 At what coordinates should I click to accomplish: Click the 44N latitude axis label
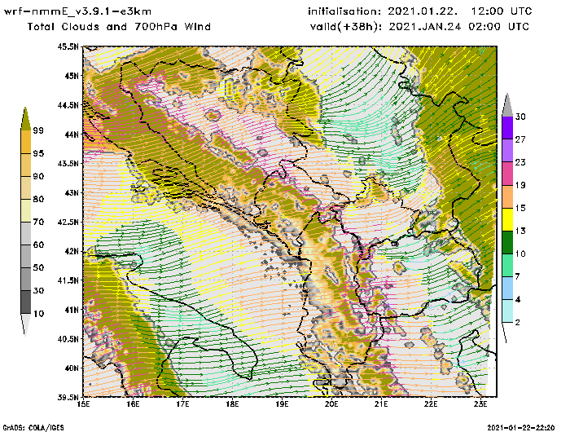pyautogui.click(x=72, y=134)
